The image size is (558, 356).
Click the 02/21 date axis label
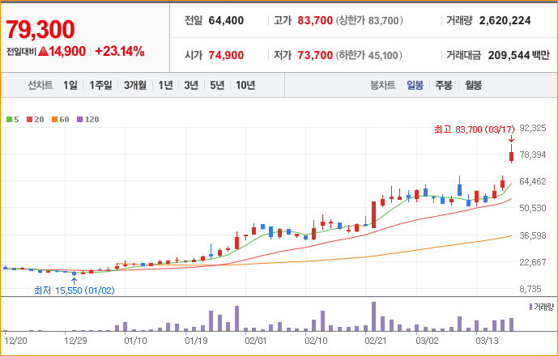pyautogui.click(x=377, y=341)
